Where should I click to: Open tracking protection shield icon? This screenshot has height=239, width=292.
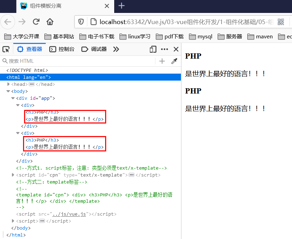(81, 22)
